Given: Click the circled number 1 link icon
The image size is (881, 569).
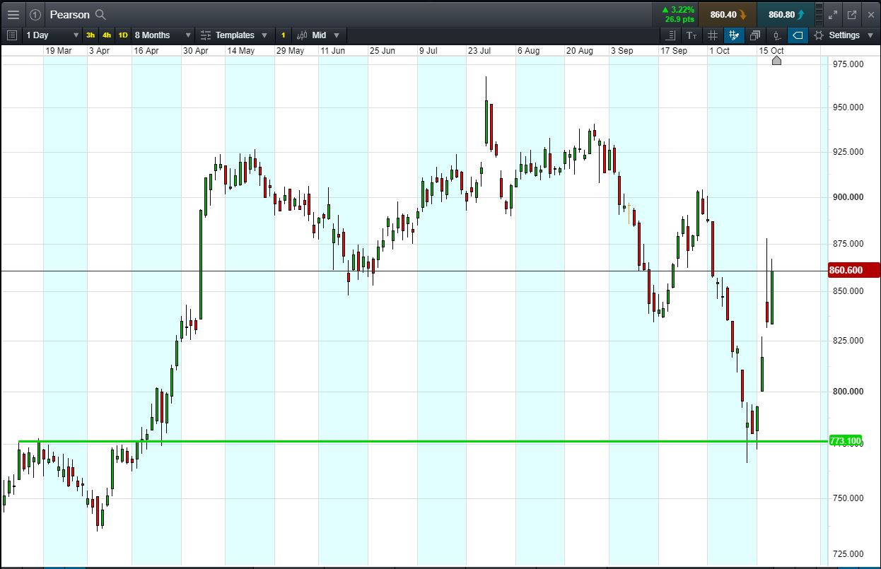Looking at the screenshot, I should (x=35, y=14).
